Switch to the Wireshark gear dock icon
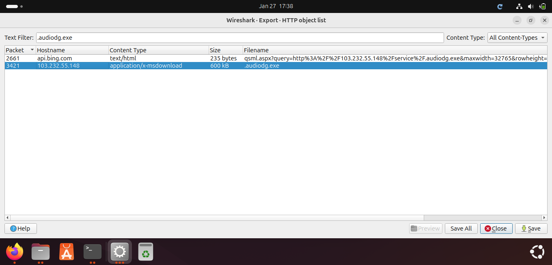This screenshot has width=552, height=265. (x=119, y=252)
